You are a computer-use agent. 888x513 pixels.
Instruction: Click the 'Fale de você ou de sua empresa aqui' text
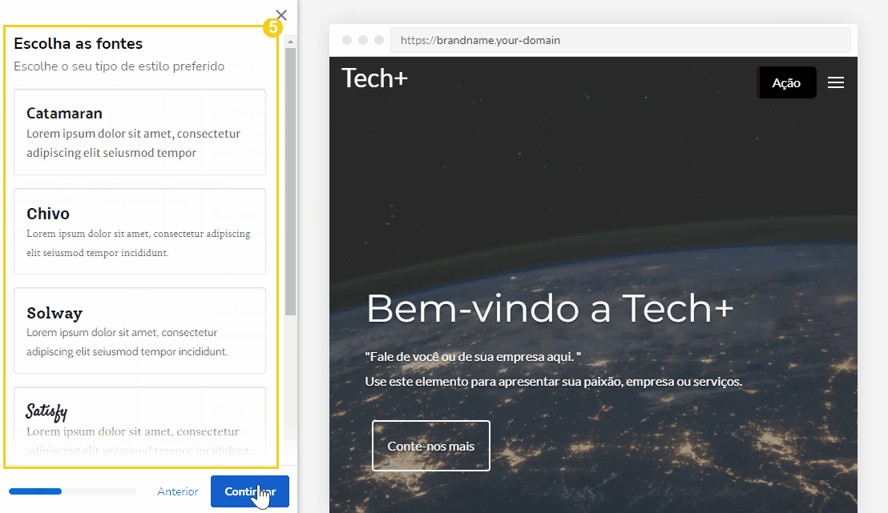473,357
